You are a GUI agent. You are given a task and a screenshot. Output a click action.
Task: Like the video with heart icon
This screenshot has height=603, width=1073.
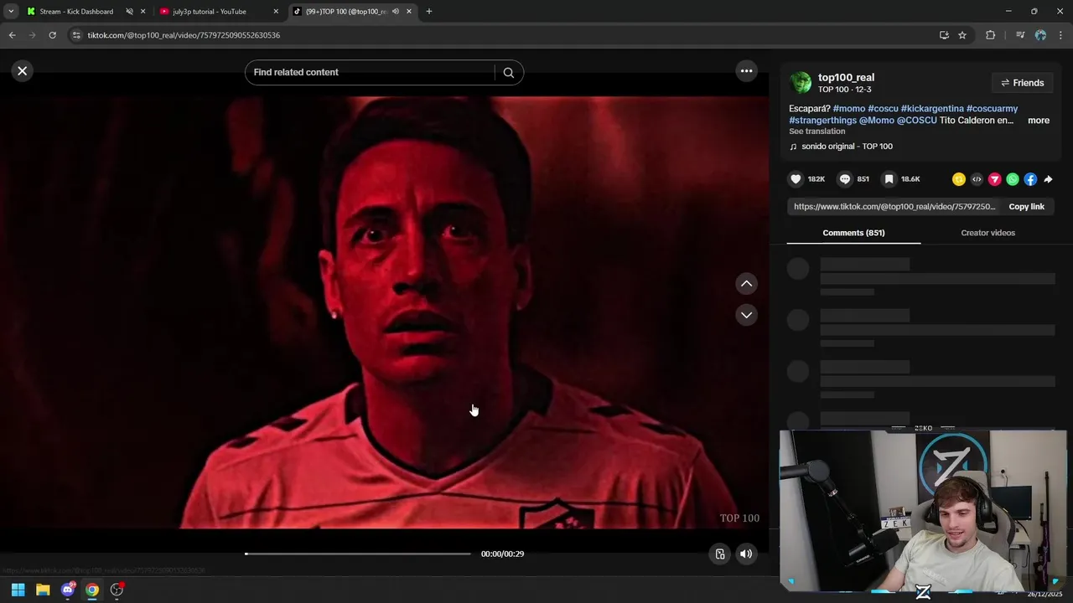coord(796,179)
